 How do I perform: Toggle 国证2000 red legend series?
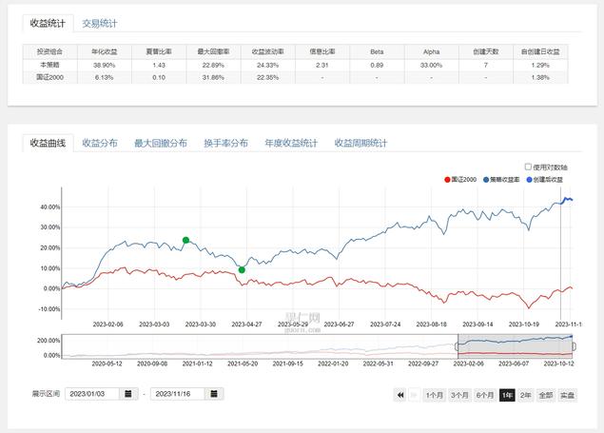[461, 179]
